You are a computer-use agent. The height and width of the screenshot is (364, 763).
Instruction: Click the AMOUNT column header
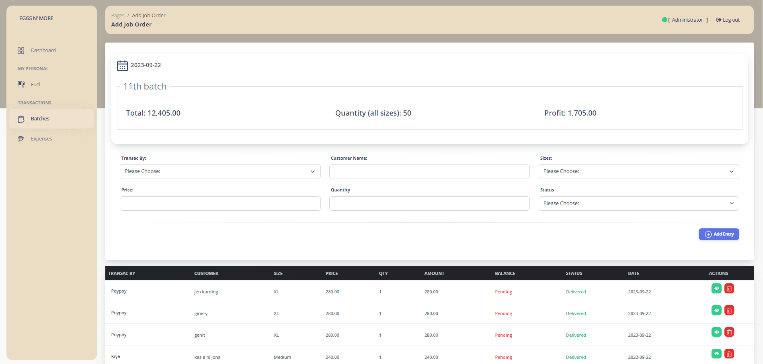[434, 273]
